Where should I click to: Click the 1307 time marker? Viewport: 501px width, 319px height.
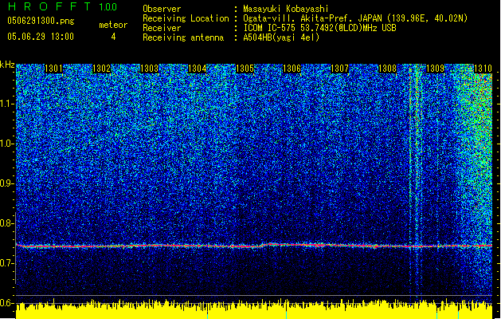coord(339,69)
